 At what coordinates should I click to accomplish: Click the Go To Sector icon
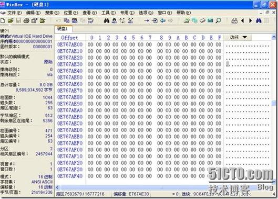pyautogui.click(x=155, y=20)
